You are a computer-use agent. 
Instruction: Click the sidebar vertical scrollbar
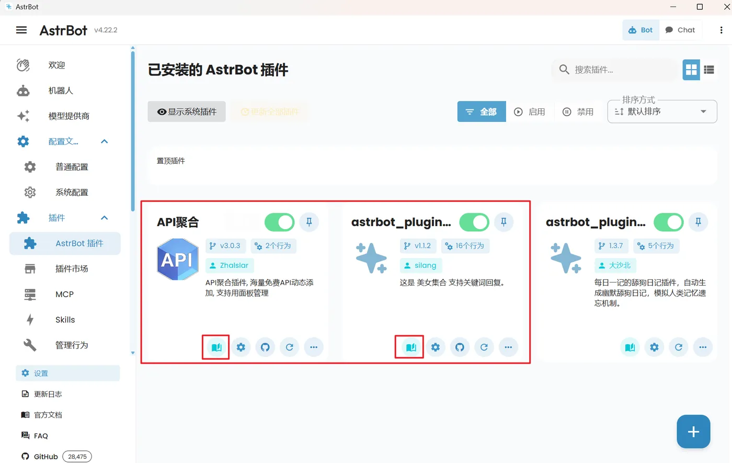(x=133, y=131)
